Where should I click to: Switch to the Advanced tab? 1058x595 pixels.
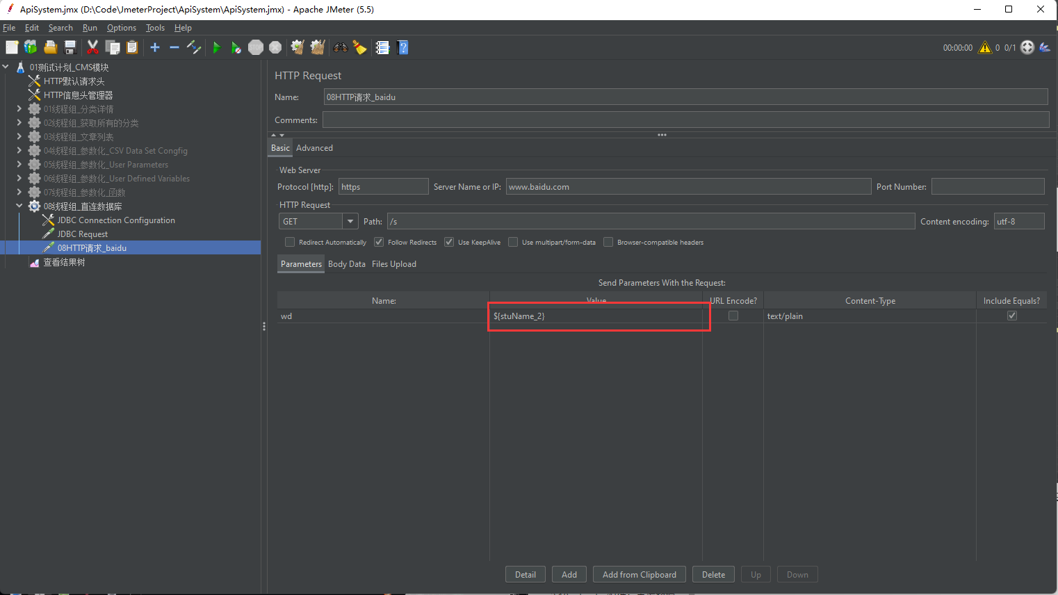tap(314, 148)
